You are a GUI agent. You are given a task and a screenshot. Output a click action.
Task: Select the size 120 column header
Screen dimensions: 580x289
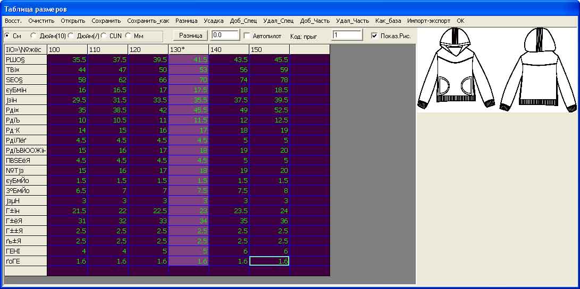(148, 49)
